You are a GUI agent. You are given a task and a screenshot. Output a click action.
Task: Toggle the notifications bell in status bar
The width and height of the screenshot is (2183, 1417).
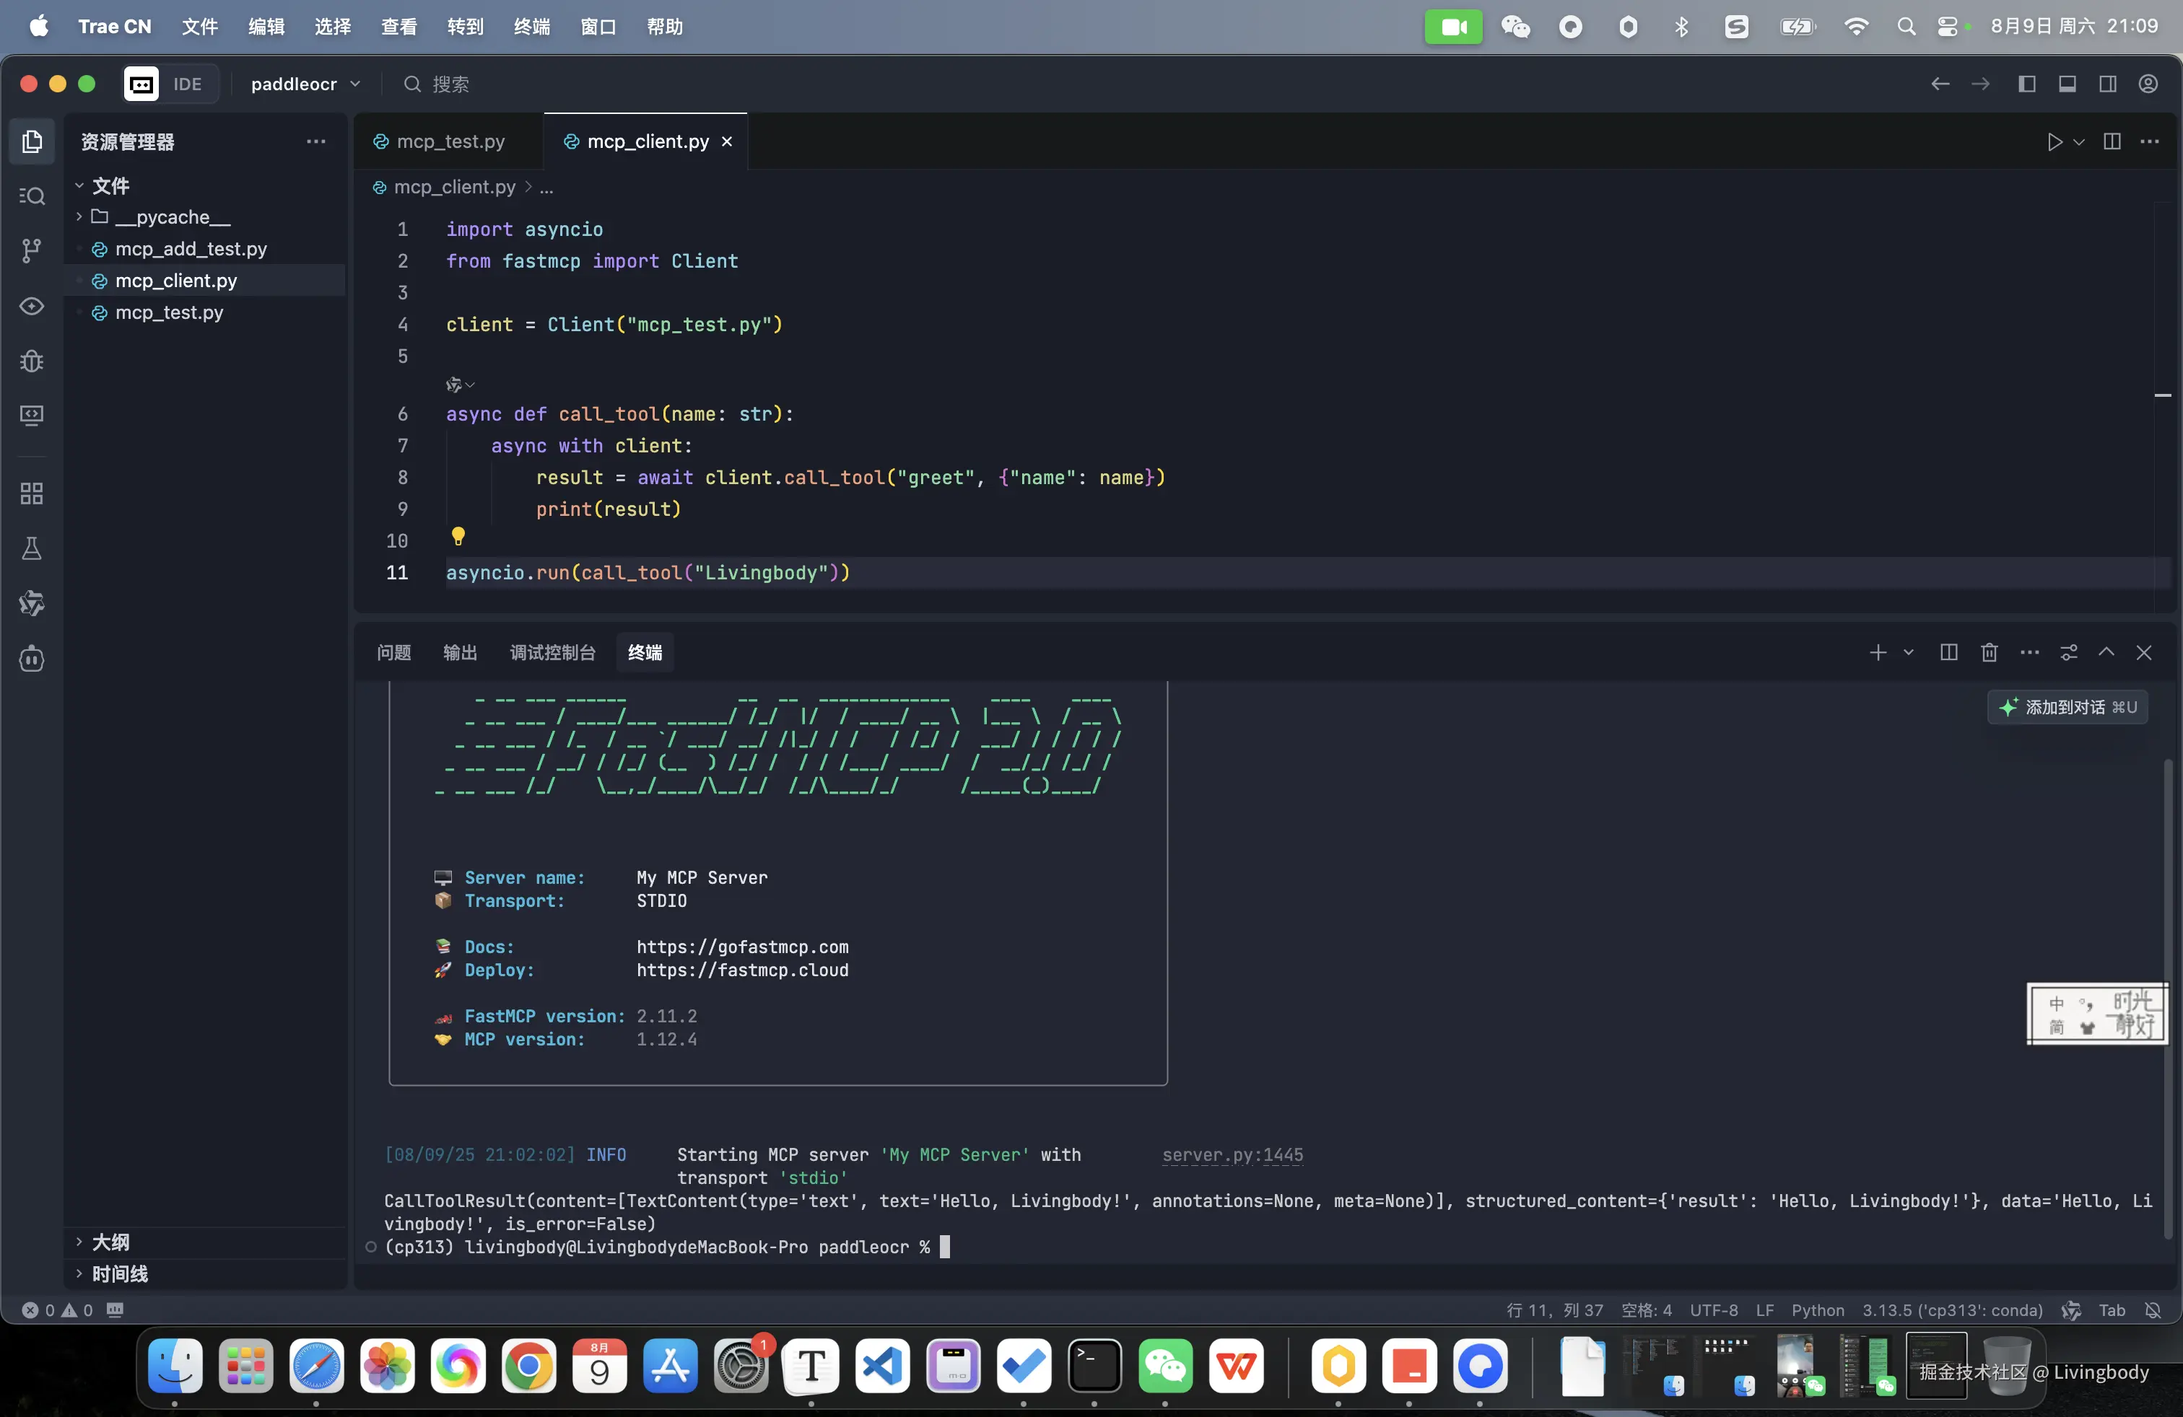2153,1311
